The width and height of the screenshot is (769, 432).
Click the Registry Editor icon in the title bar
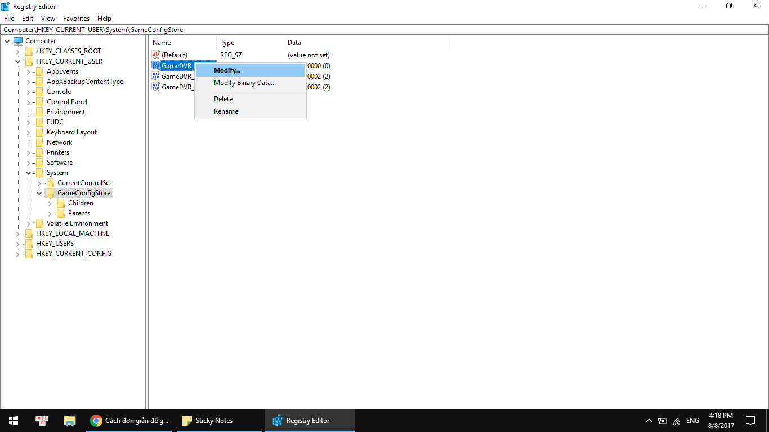5,6
